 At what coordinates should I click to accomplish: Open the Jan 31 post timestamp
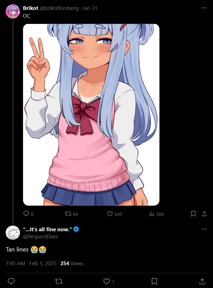(x=90, y=8)
